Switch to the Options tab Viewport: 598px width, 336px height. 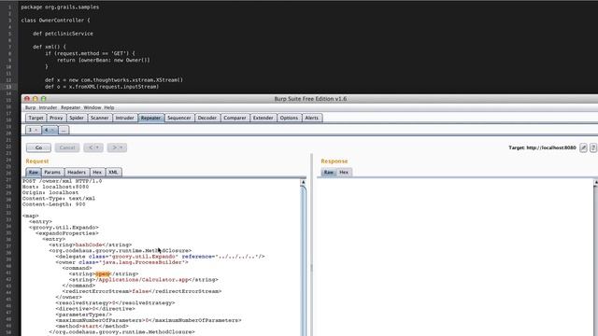point(289,119)
